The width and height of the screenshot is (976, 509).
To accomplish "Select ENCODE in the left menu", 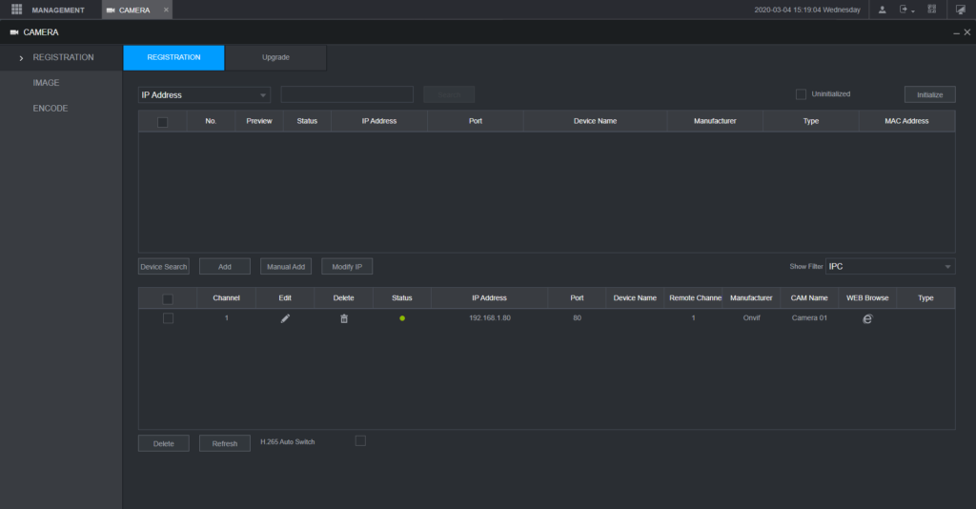I will [50, 109].
